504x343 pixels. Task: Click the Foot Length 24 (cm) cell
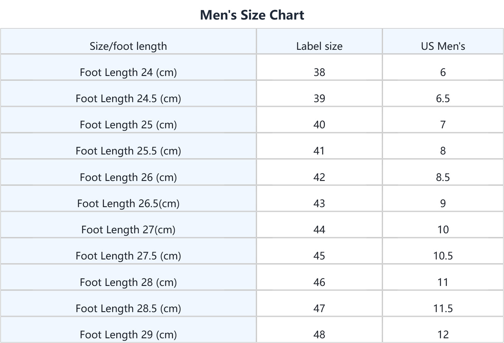pos(128,72)
